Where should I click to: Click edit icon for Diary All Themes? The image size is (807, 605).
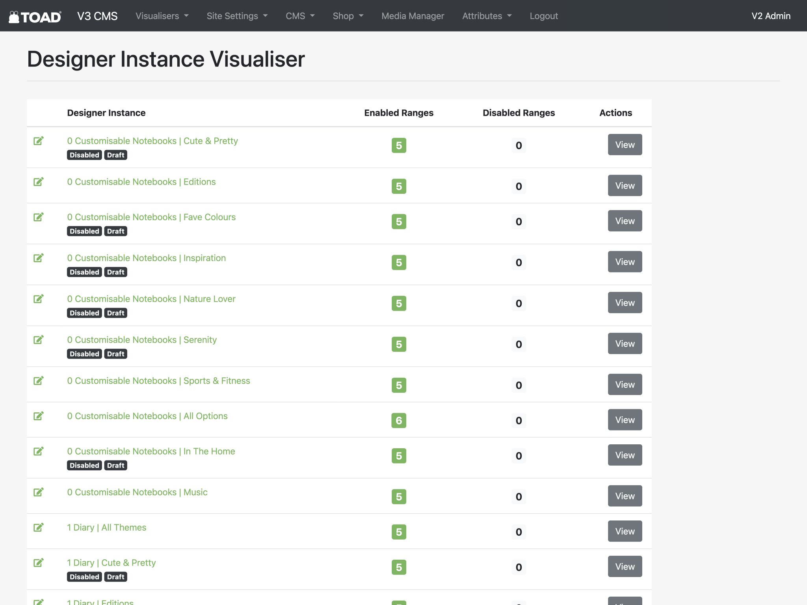pos(38,527)
